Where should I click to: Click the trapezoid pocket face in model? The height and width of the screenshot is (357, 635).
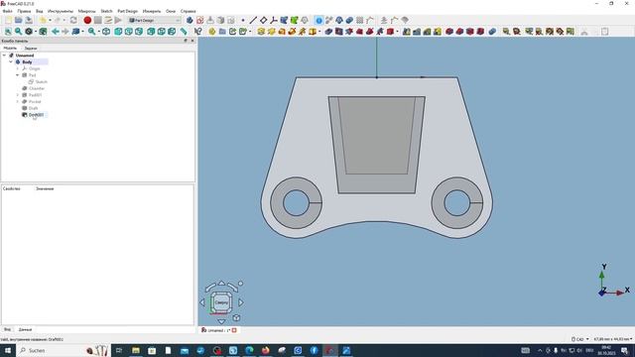(x=377, y=136)
